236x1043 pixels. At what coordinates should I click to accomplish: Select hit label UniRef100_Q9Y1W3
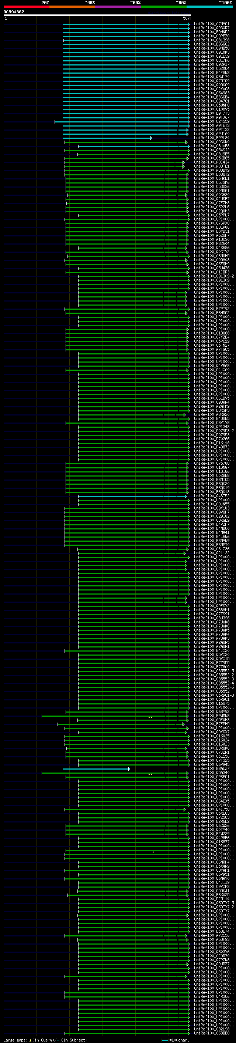coord(211,508)
